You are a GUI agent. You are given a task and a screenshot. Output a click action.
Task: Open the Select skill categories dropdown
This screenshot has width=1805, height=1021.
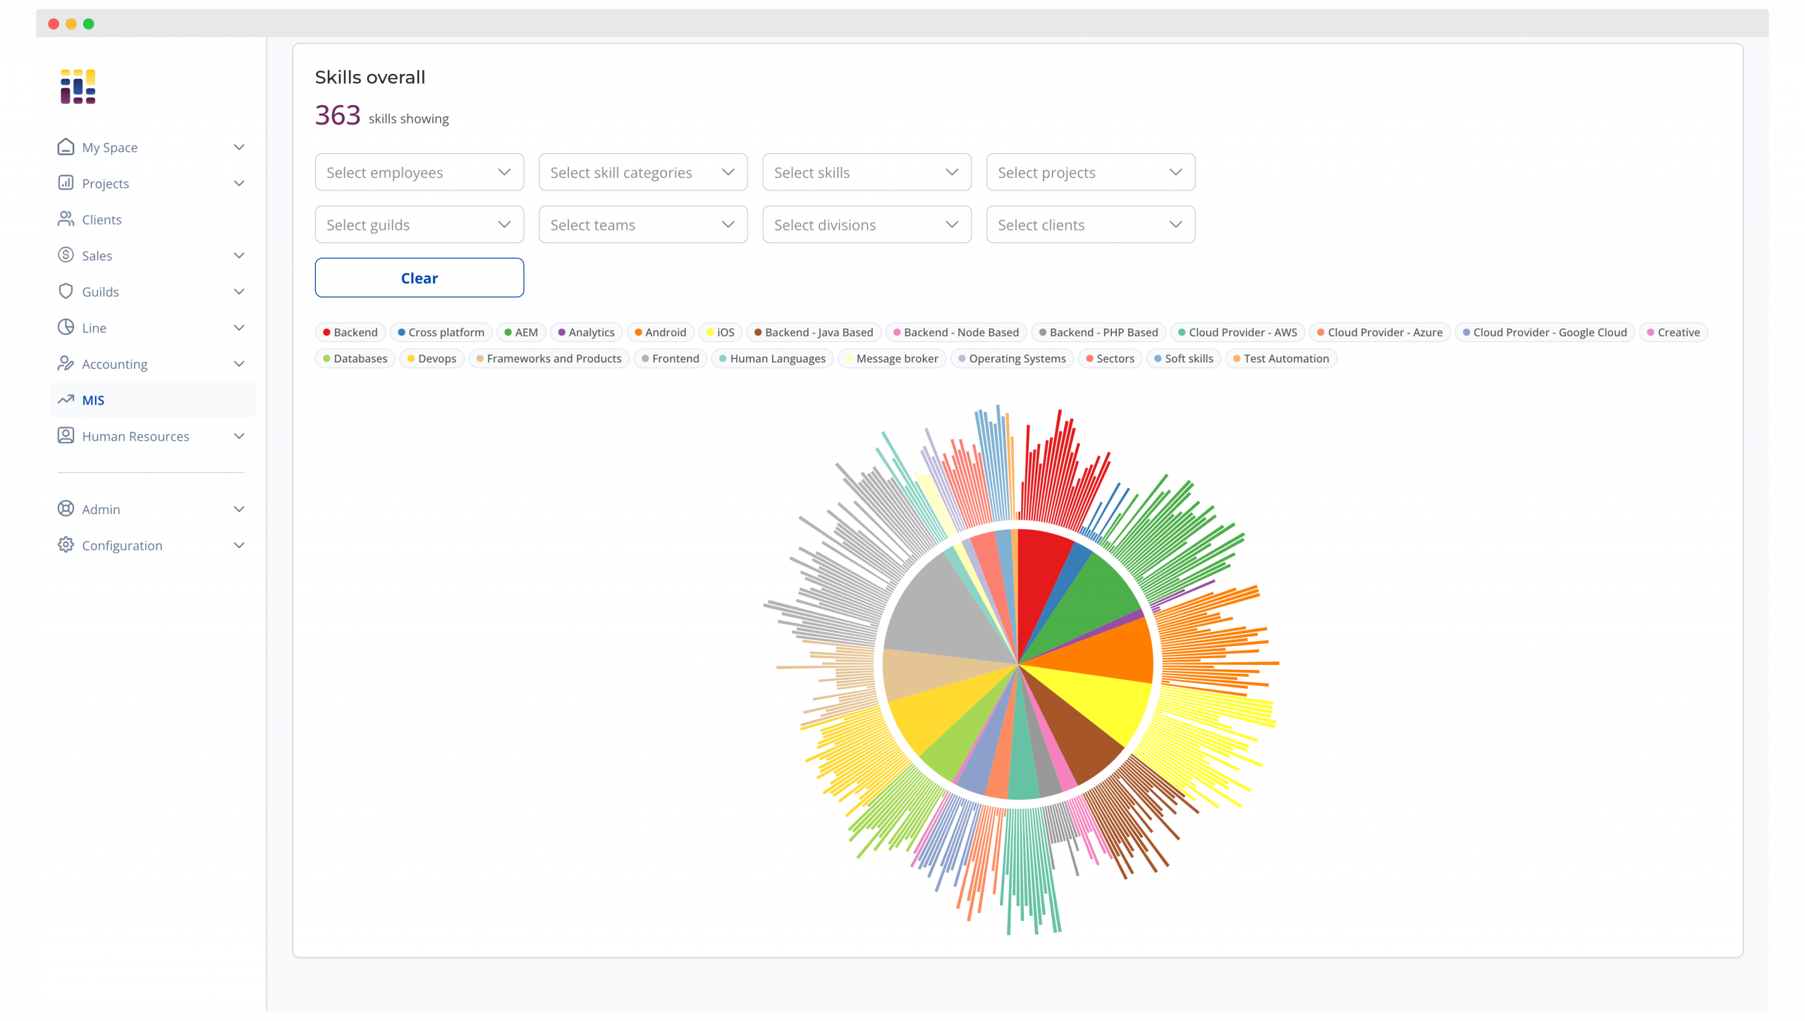pyautogui.click(x=643, y=172)
